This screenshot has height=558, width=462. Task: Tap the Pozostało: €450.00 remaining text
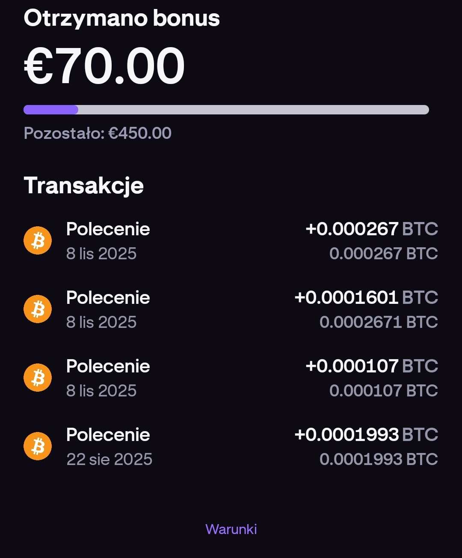(98, 133)
